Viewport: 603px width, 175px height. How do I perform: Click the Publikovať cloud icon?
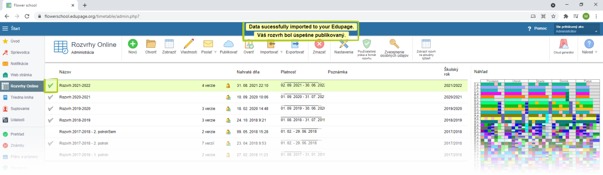(229, 44)
